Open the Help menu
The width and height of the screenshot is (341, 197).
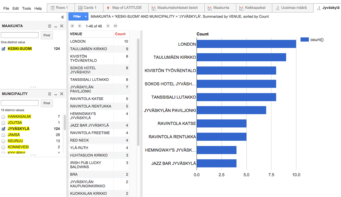tap(38, 9)
